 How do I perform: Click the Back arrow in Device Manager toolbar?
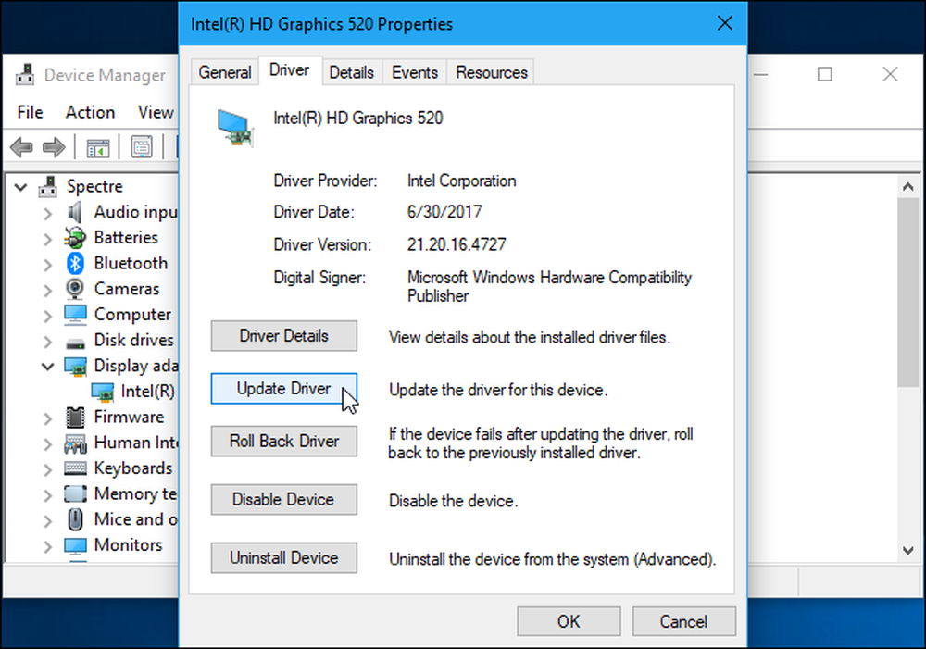(x=22, y=147)
